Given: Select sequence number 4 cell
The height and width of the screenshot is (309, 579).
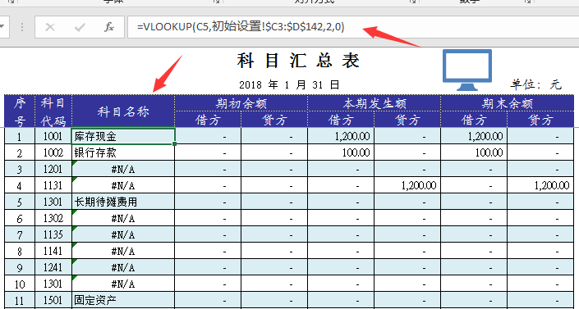Looking at the screenshot, I should click(x=20, y=185).
